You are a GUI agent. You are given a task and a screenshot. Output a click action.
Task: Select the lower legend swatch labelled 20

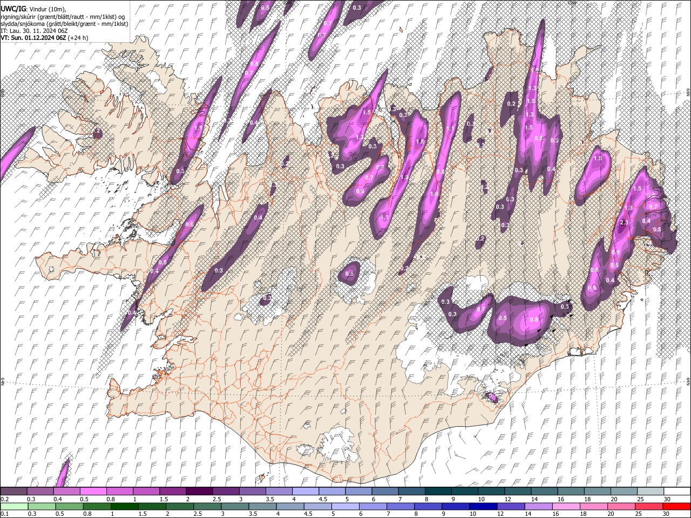[621, 507]
